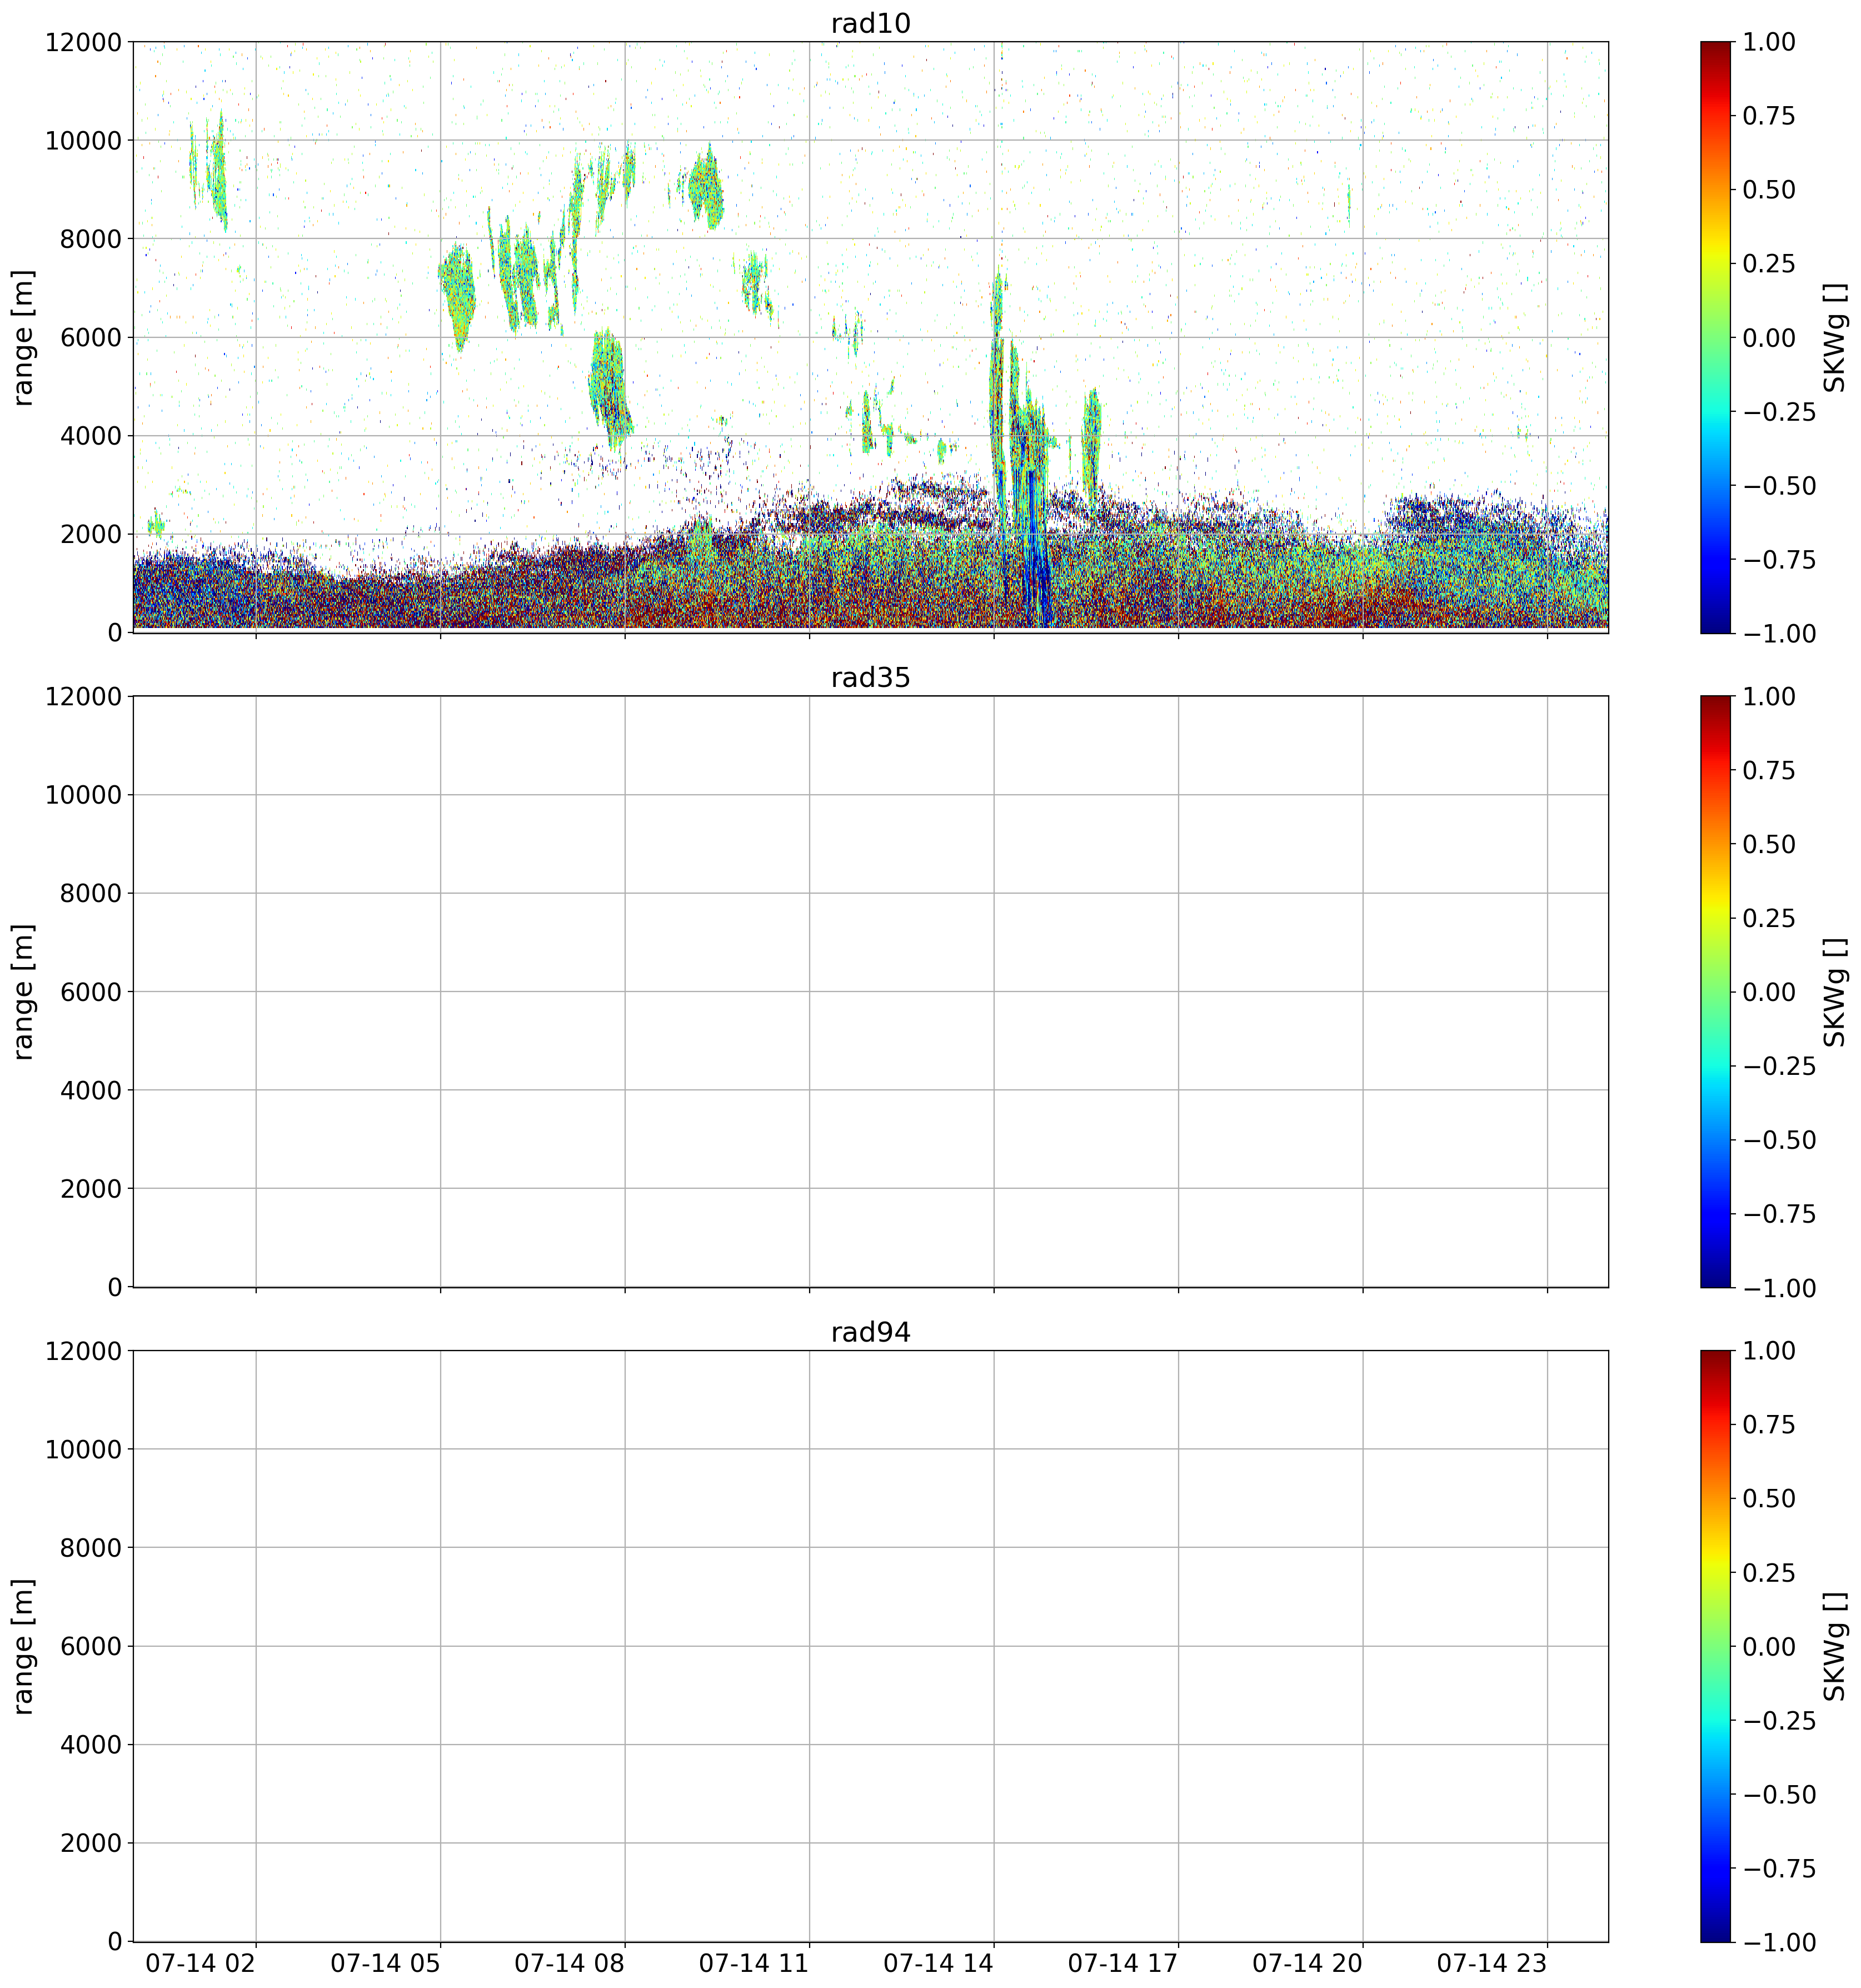Click the x-axis label 07-14 11

click(753, 1963)
